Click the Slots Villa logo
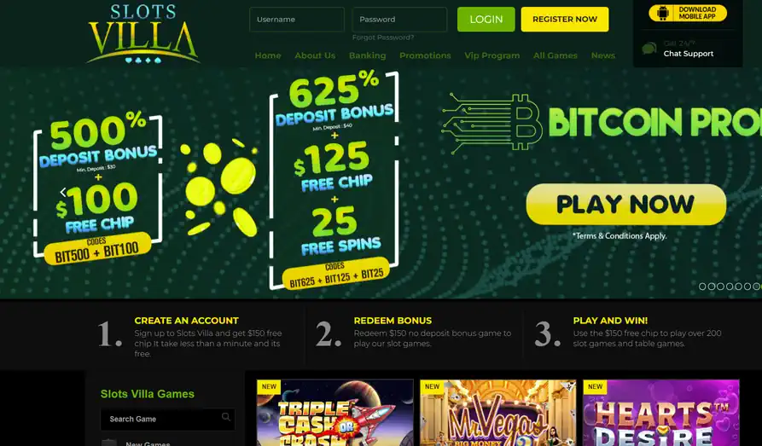The image size is (762, 446). click(x=143, y=34)
